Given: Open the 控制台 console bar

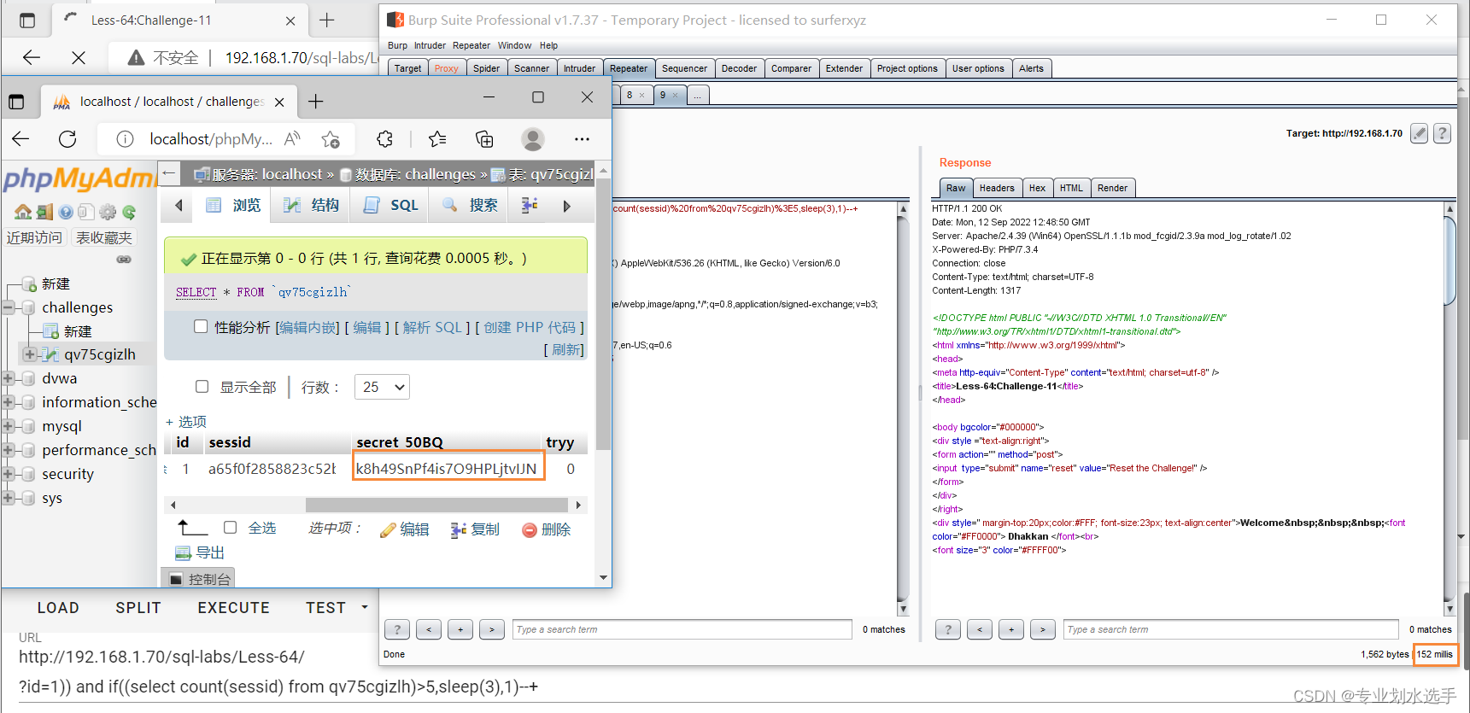Looking at the screenshot, I should (x=199, y=579).
